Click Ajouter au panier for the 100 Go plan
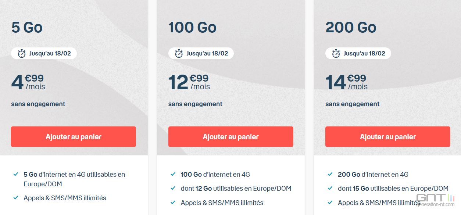The width and height of the screenshot is (461, 215). coord(231,136)
